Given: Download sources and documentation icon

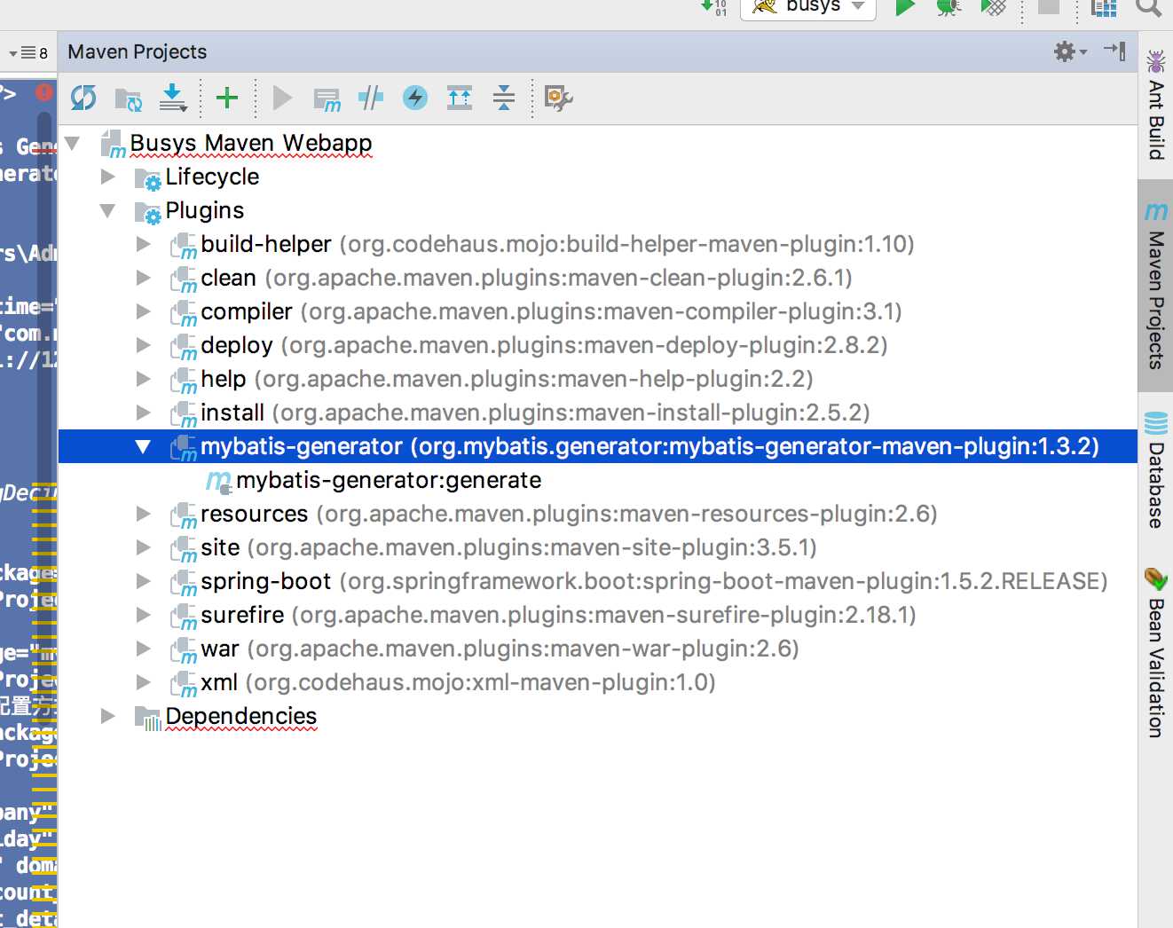Looking at the screenshot, I should pyautogui.click(x=173, y=98).
